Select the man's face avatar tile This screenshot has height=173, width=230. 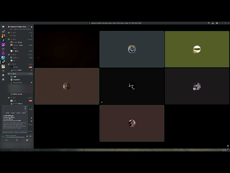coord(67,86)
